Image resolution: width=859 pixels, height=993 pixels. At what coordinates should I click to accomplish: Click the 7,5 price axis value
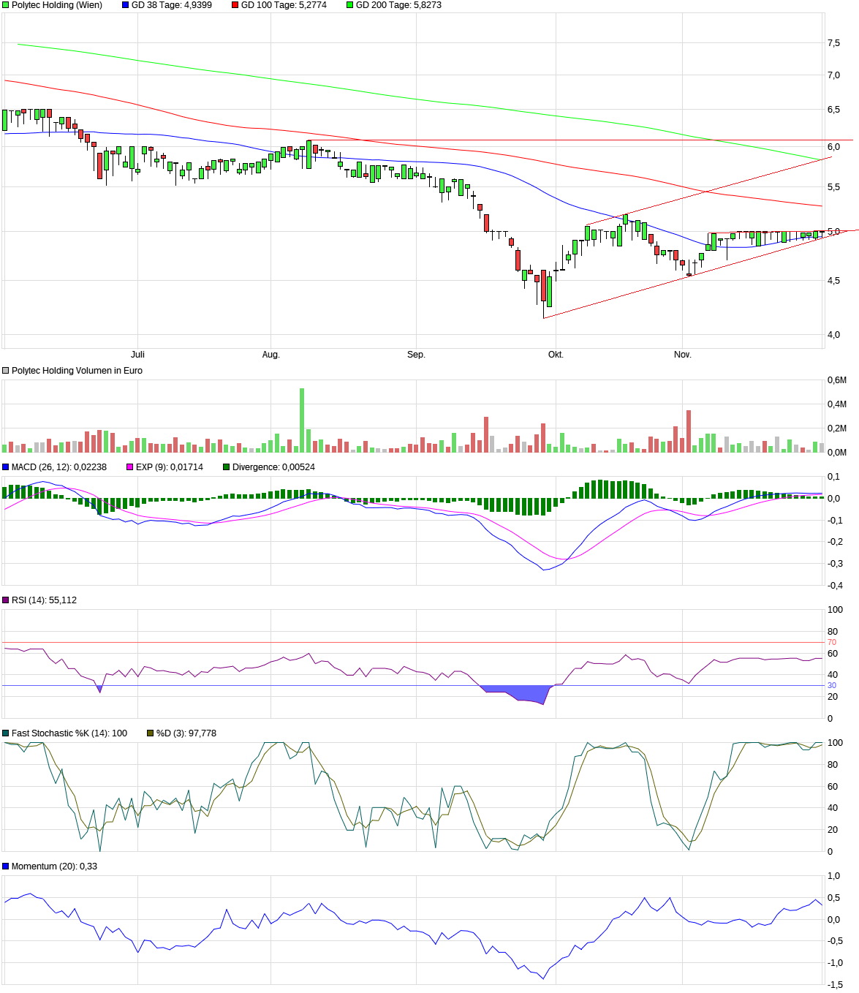point(833,44)
